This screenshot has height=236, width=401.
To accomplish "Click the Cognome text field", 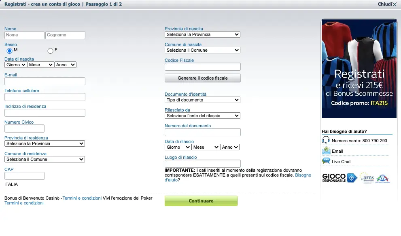I will (65, 35).
